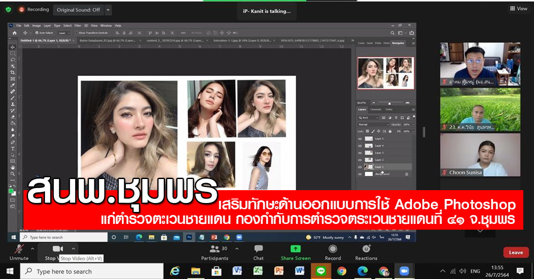The height and width of the screenshot is (279, 534).
Task: Open the Zoom Chat panel
Action: point(259,253)
